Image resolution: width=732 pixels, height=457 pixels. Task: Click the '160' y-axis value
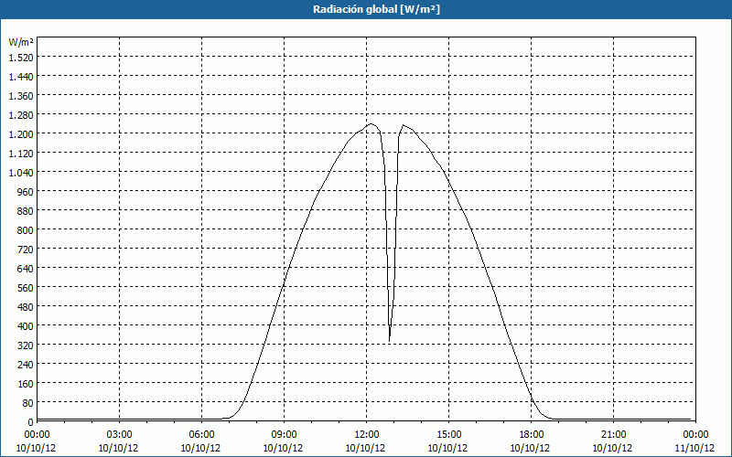27,383
